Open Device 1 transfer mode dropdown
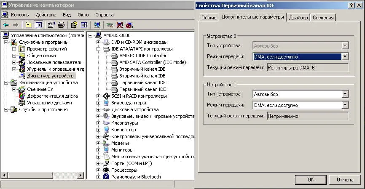365x189 pixels. click(x=345, y=105)
